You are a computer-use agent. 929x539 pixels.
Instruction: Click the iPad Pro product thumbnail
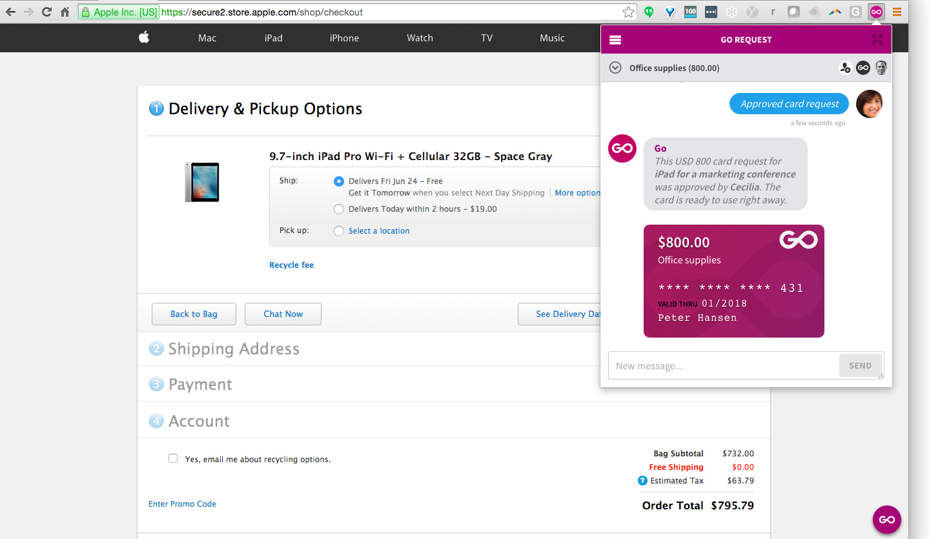tap(202, 182)
